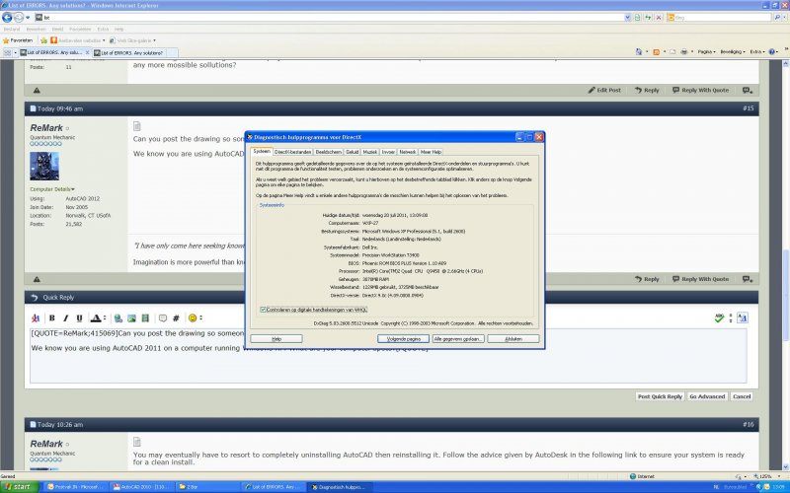This screenshot has height=493, width=790.
Task: Close the first List of ERRORS tab
Action: (87, 52)
